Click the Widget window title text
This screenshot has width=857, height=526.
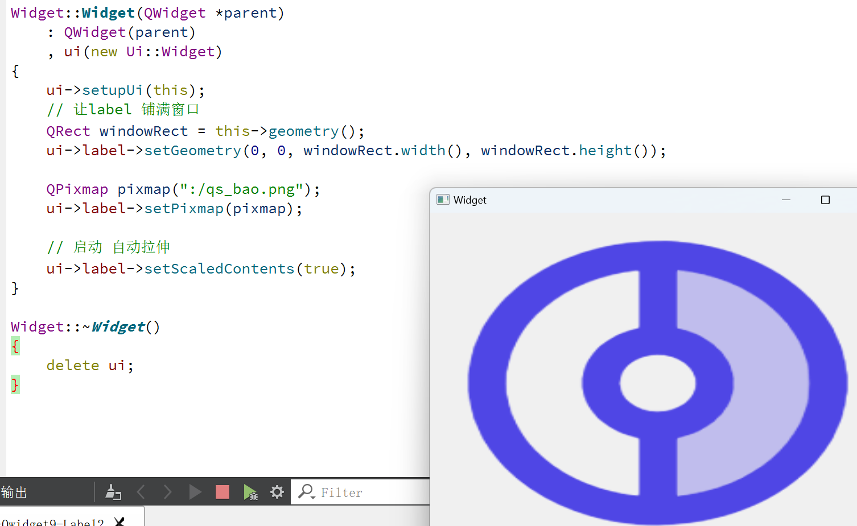tap(470, 200)
